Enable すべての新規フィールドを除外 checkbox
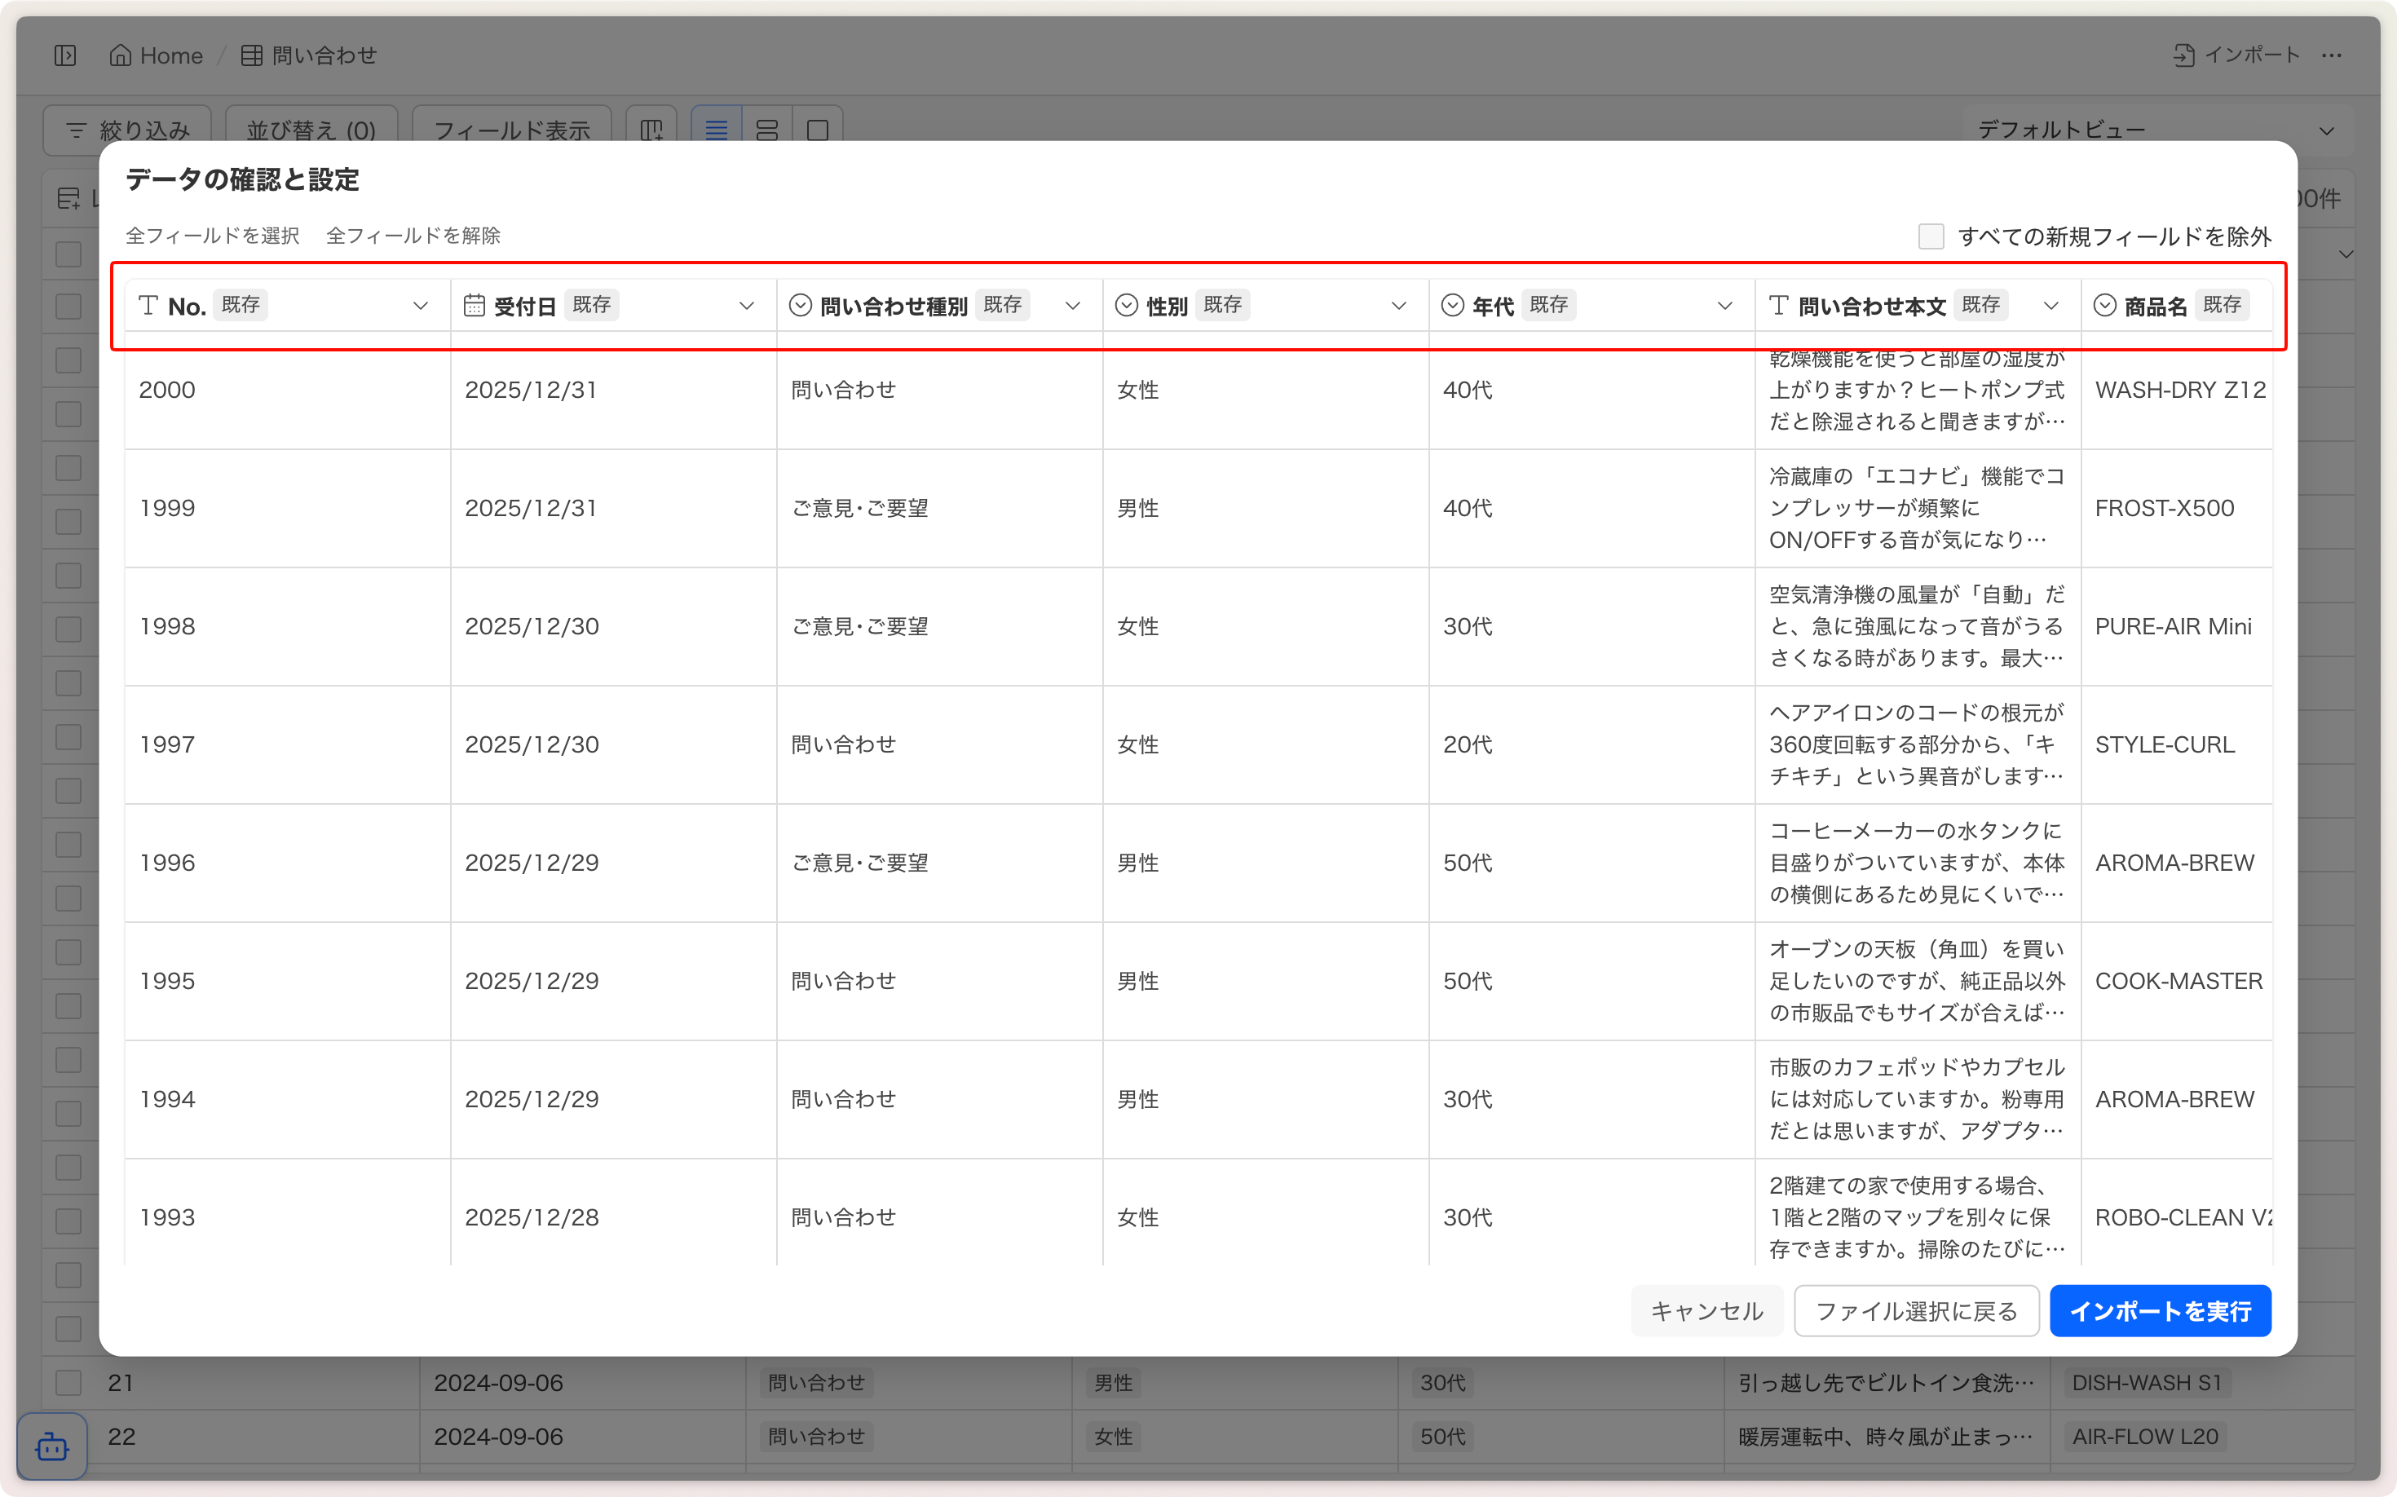Viewport: 2397px width, 1497px height. pyautogui.click(x=1931, y=236)
